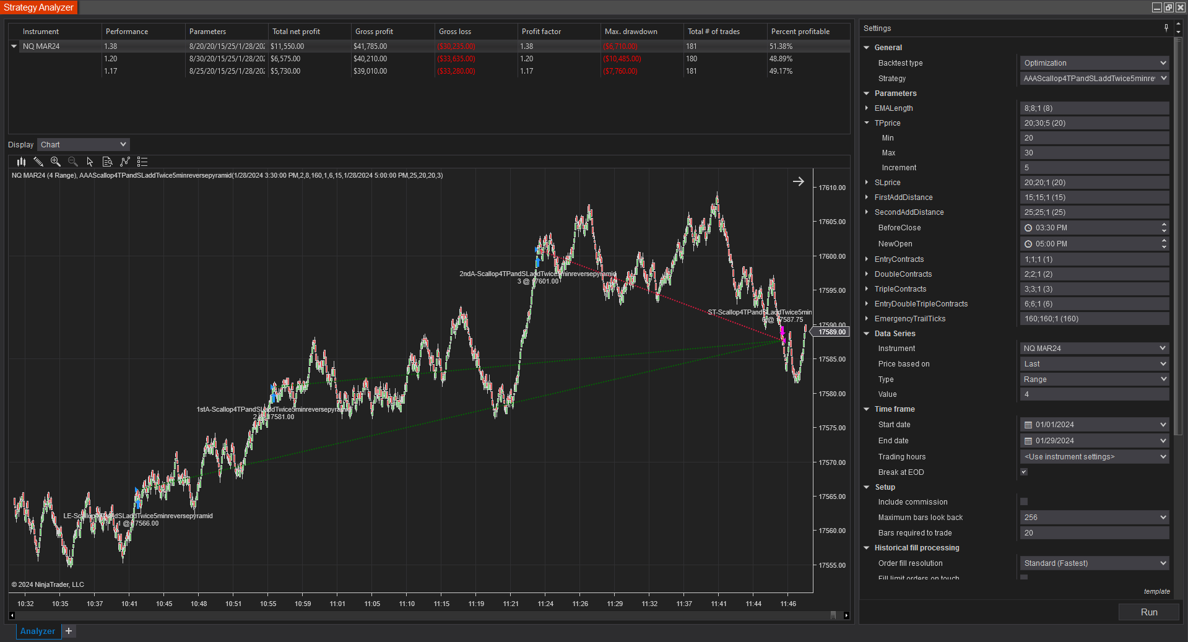This screenshot has width=1188, height=642.
Task: Click the TPprice Min value field
Action: [x=1095, y=137]
